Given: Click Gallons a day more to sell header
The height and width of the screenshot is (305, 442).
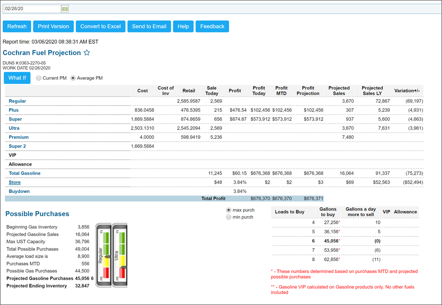Looking at the screenshot, I should click(x=361, y=212).
